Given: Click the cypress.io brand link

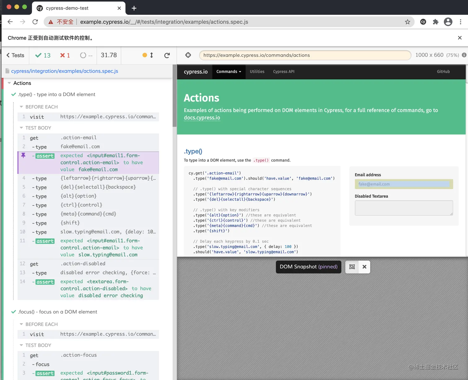Looking at the screenshot, I should tap(196, 72).
